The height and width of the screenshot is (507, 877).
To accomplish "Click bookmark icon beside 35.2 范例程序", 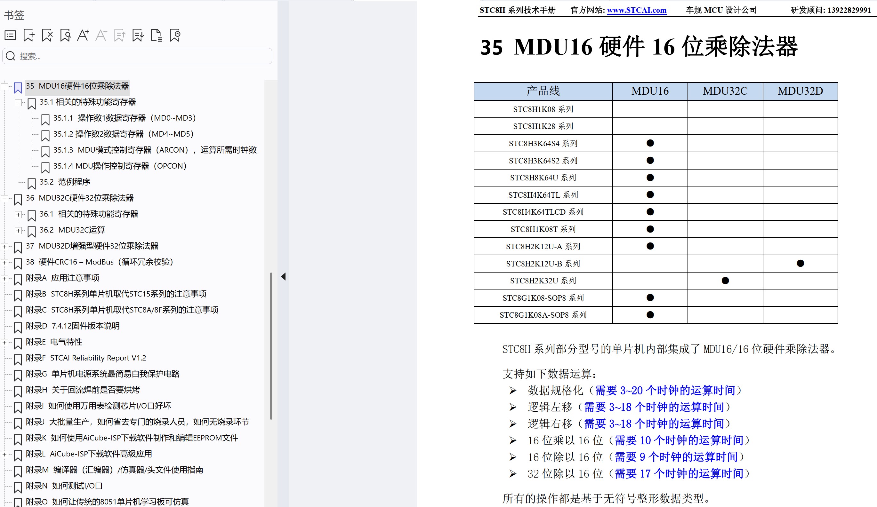I will [x=31, y=184].
